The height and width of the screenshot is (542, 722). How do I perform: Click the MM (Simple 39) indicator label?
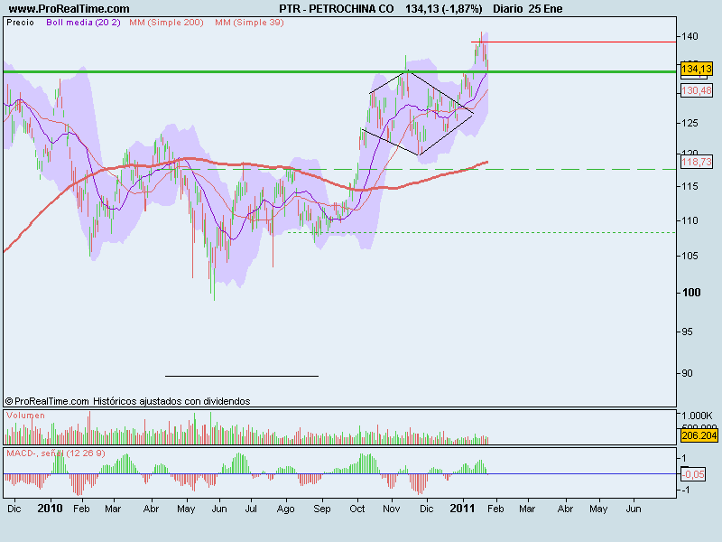click(x=249, y=22)
